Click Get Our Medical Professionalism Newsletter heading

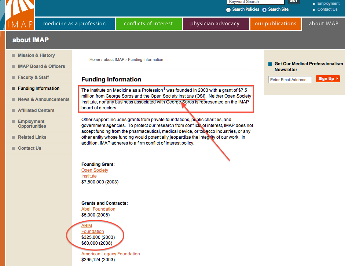pos(309,67)
